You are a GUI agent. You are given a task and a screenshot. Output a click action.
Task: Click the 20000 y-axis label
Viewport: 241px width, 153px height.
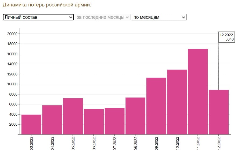pyautogui.click(x=12, y=34)
